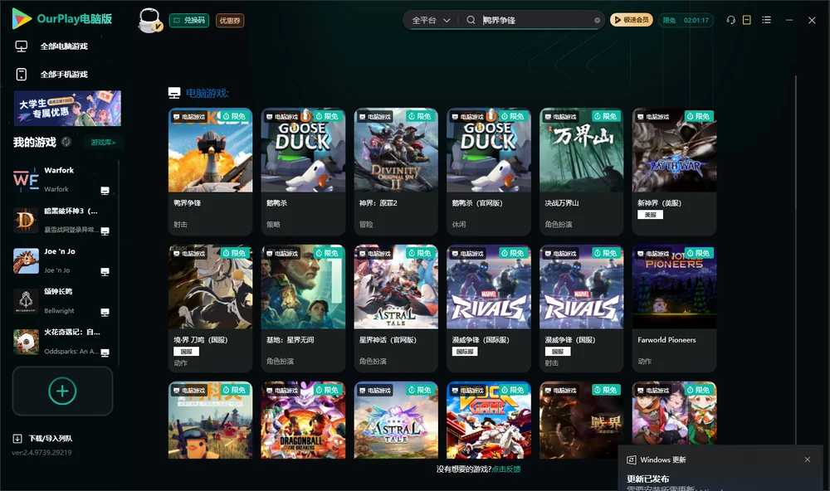Open the 鸭界争锋 game card
Image resolution: width=830 pixels, height=491 pixels.
click(210, 172)
